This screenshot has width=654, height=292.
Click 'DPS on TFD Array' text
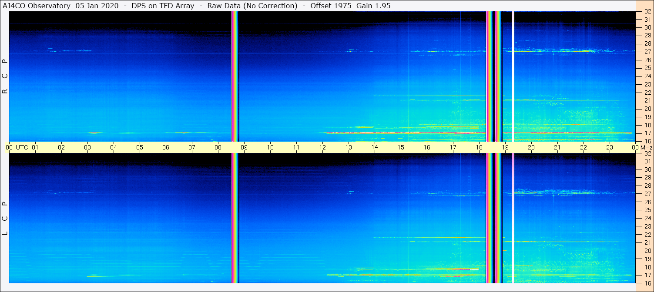pos(163,6)
